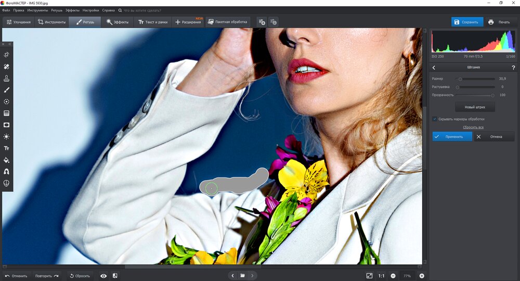
Task: Click the Новый штрих button
Action: click(475, 107)
